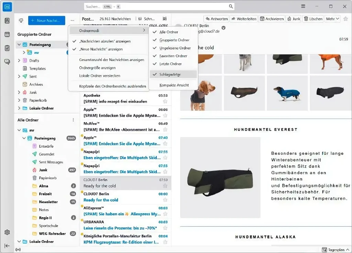Uncheck the 'Schlagwörter' folder mode

169,74
